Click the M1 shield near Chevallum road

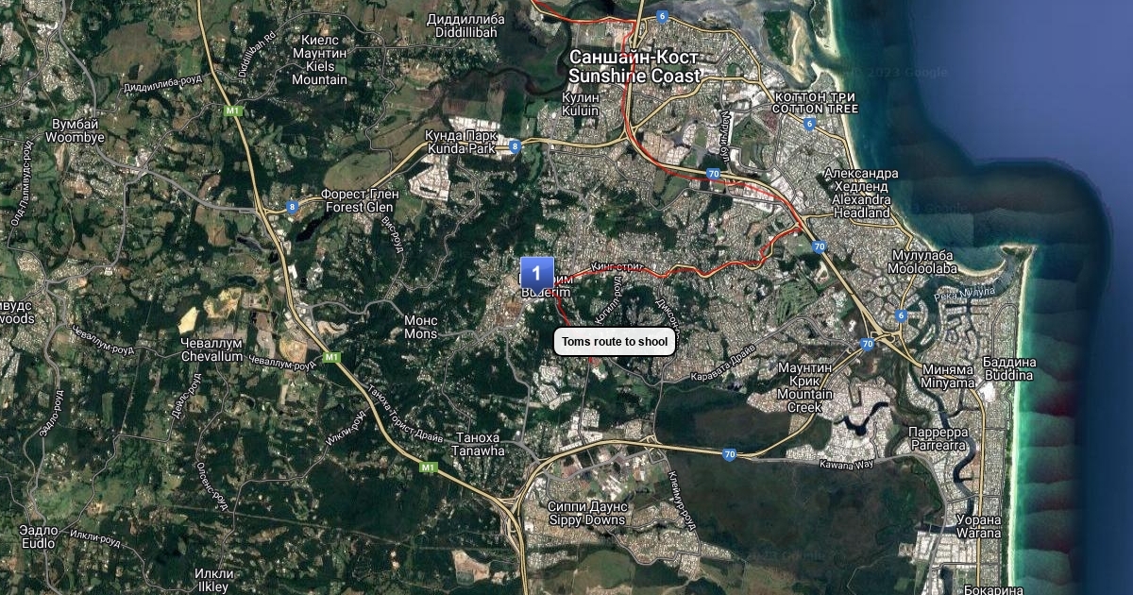(x=331, y=357)
